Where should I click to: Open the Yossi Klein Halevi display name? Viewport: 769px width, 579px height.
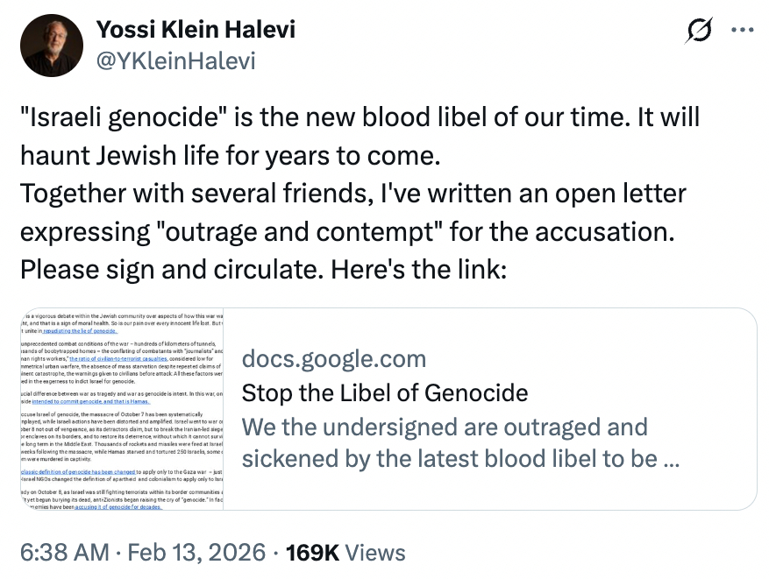(x=196, y=30)
